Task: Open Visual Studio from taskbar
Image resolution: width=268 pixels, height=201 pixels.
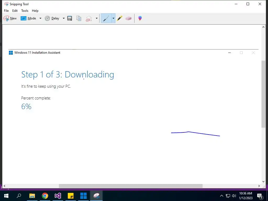Action: point(58,196)
